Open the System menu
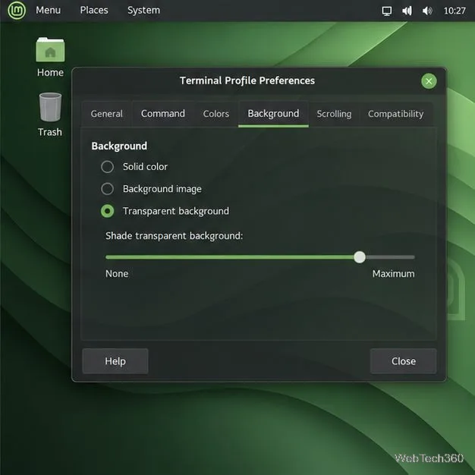The image size is (475, 475). [x=143, y=11]
